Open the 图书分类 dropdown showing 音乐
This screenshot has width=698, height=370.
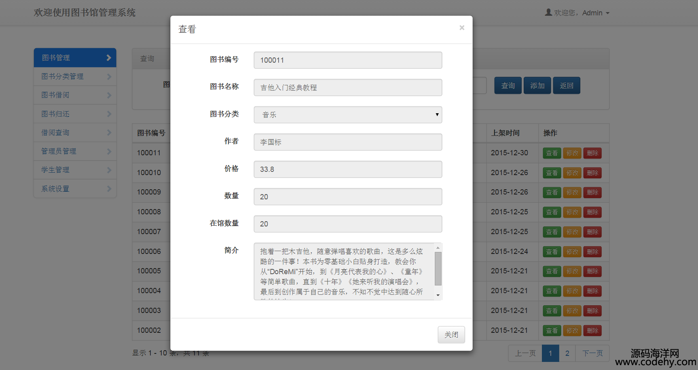point(348,115)
